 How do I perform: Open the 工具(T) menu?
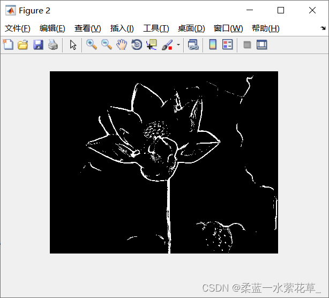[156, 28]
